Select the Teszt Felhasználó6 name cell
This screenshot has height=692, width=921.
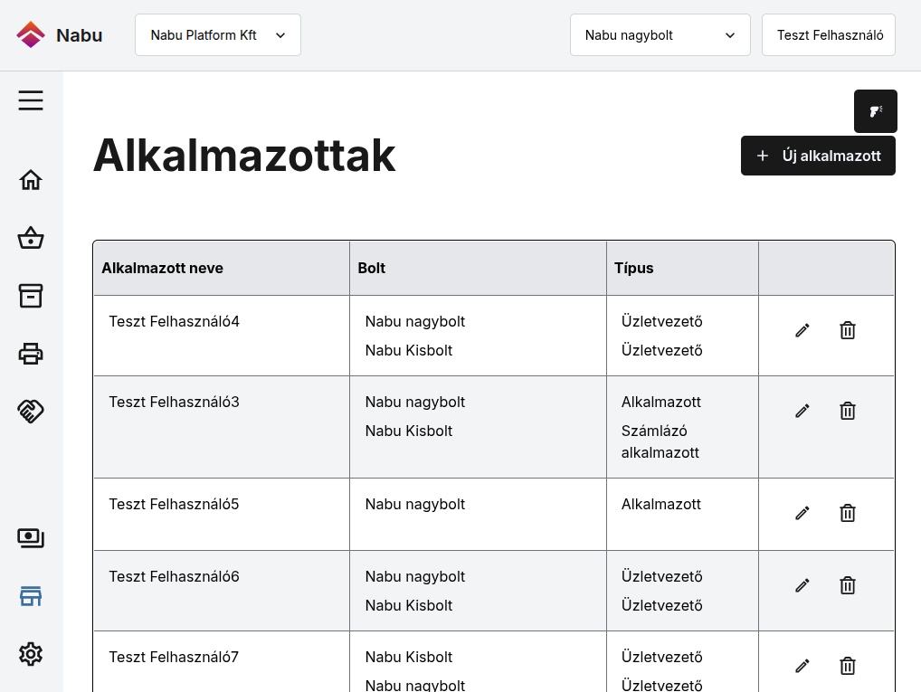[x=222, y=591]
